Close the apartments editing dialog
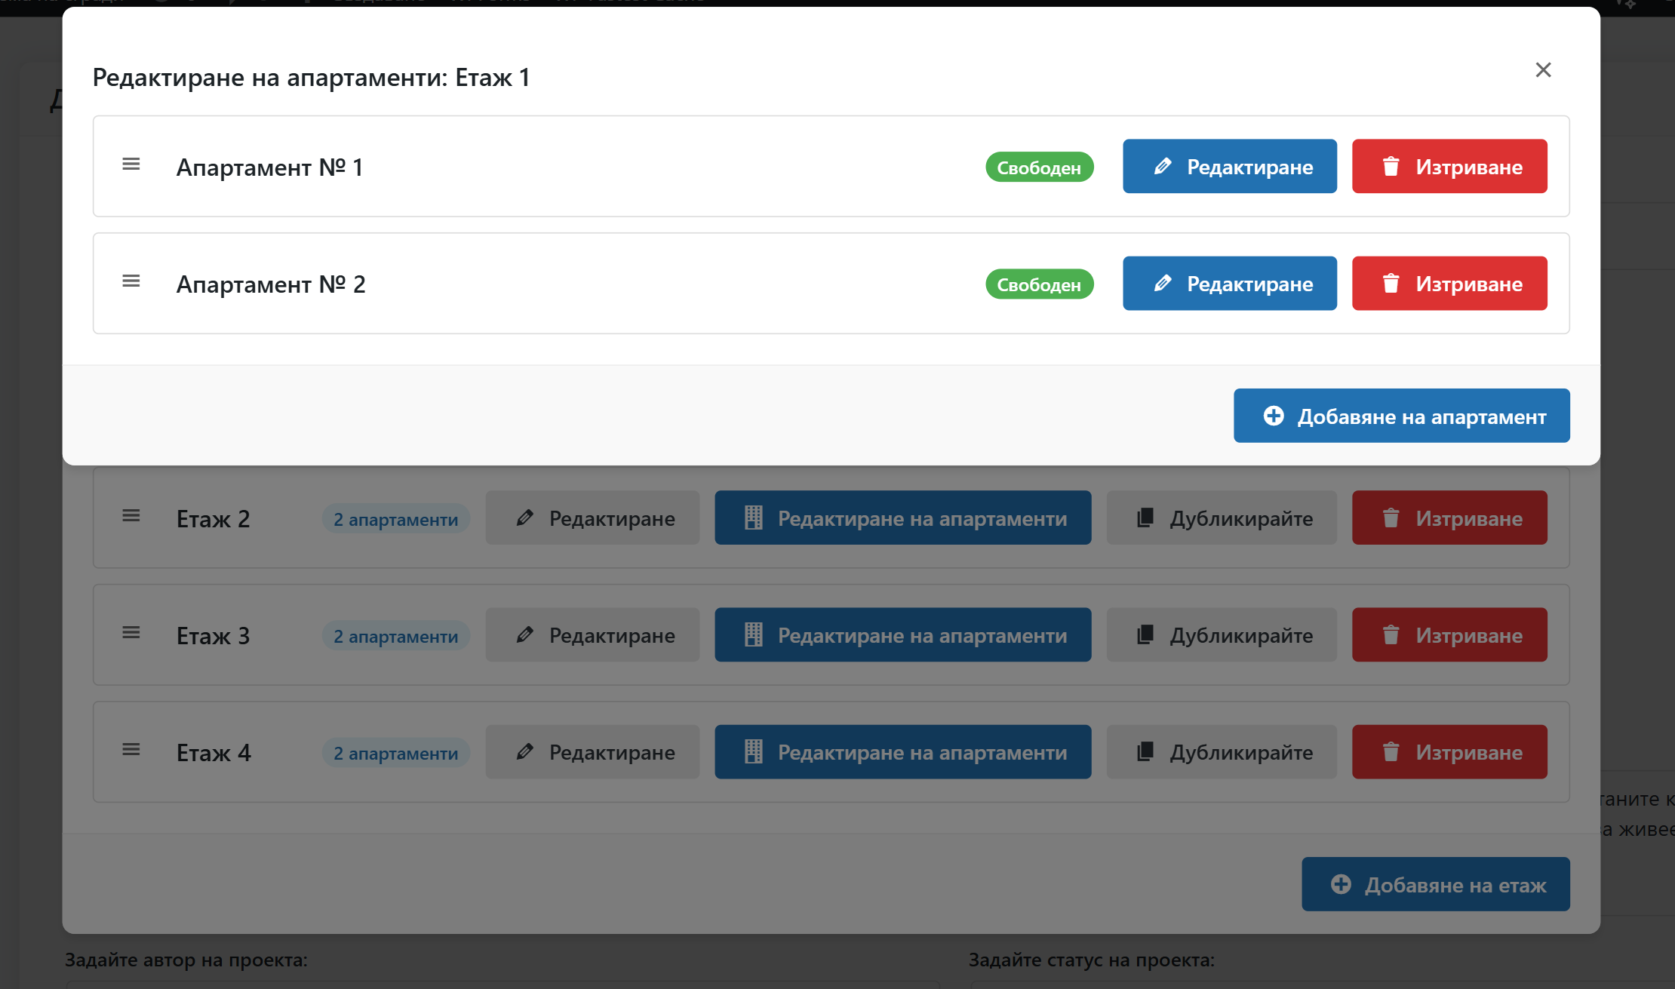 pyautogui.click(x=1543, y=70)
